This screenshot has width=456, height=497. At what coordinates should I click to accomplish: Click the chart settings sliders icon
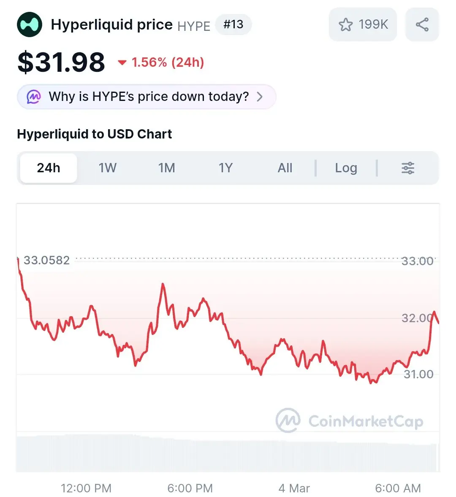(x=407, y=168)
